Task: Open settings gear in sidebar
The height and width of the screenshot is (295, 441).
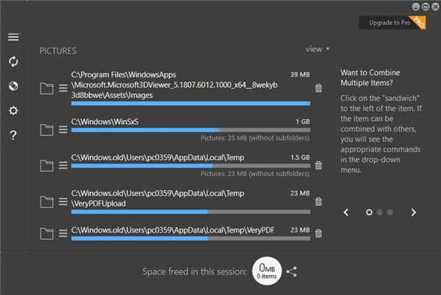Action: (13, 111)
